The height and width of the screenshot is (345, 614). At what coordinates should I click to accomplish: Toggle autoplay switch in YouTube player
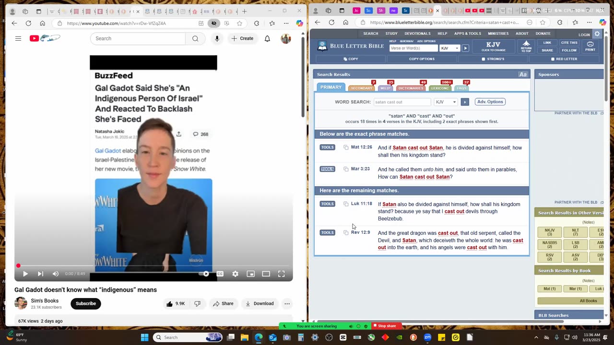[x=204, y=274]
